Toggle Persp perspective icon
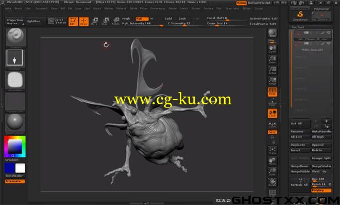The height and width of the screenshot is (205, 340). click(273, 92)
